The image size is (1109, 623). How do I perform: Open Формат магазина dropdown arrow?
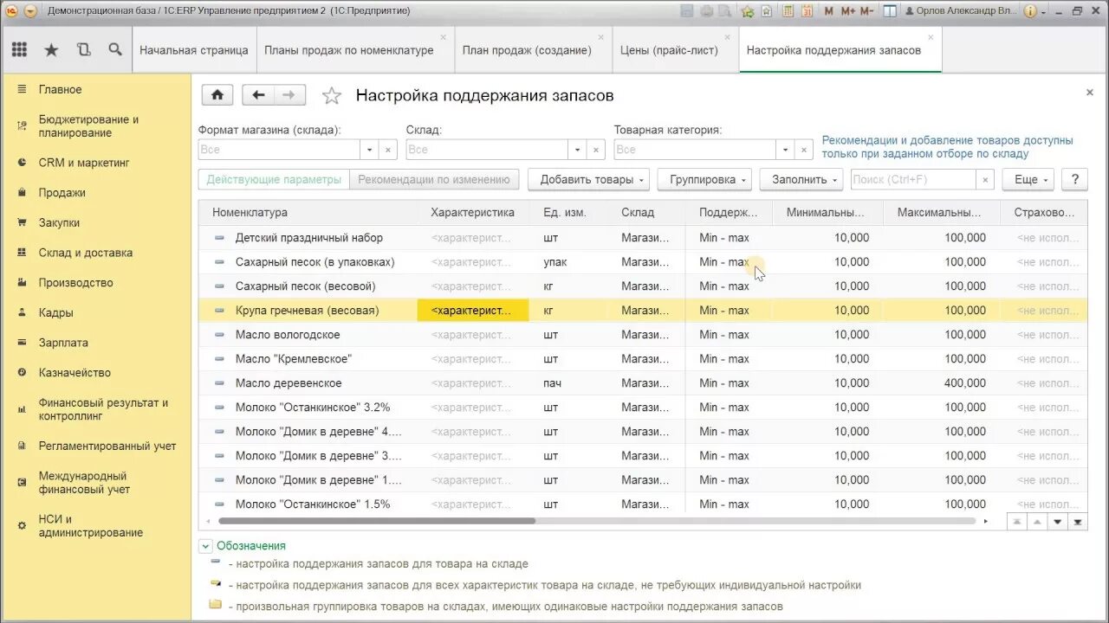(370, 150)
